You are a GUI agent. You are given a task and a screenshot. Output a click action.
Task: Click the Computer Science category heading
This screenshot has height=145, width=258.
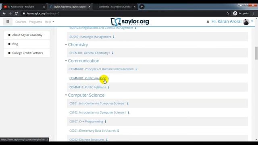(x=86, y=95)
